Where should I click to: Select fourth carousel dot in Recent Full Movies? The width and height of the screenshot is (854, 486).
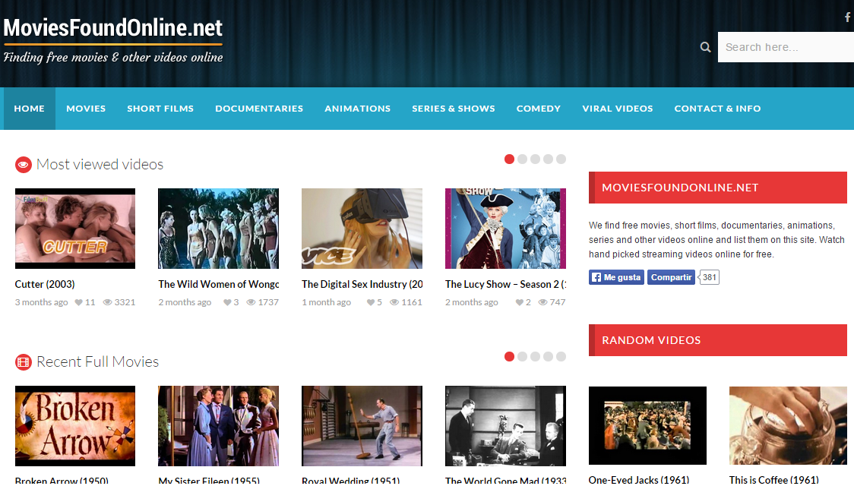click(548, 356)
